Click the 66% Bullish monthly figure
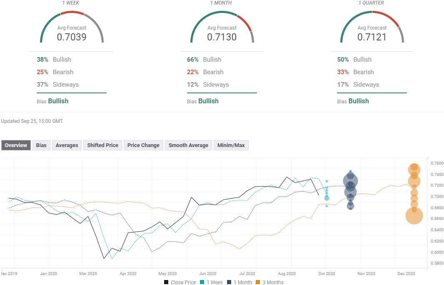Screen dimensions: 444x285 pyautogui.click(x=204, y=60)
